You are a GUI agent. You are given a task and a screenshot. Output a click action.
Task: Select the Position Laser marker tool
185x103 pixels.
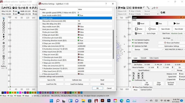click(4, 37)
